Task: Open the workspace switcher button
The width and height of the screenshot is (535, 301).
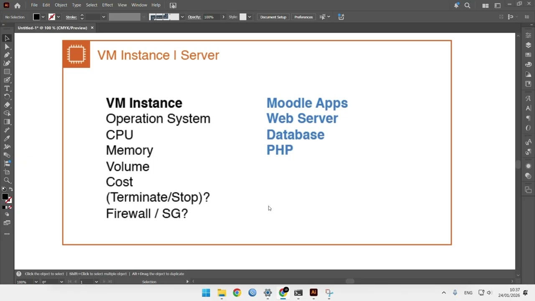Action: click(x=485, y=5)
